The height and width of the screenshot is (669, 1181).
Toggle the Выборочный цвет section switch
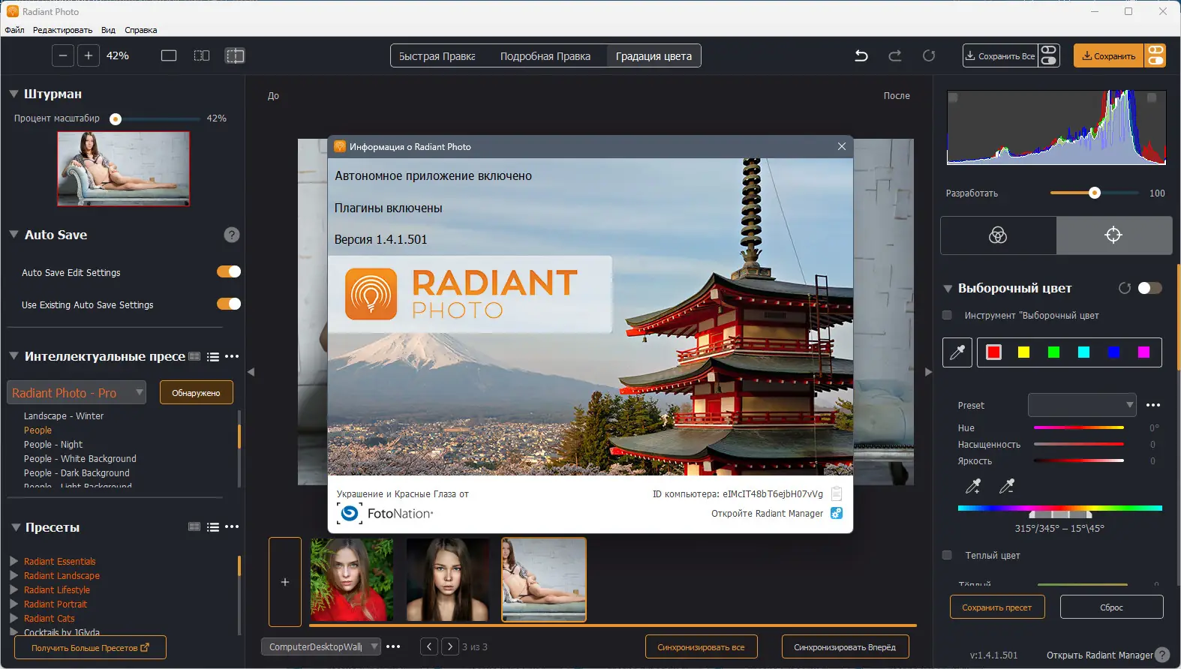[x=1149, y=288]
